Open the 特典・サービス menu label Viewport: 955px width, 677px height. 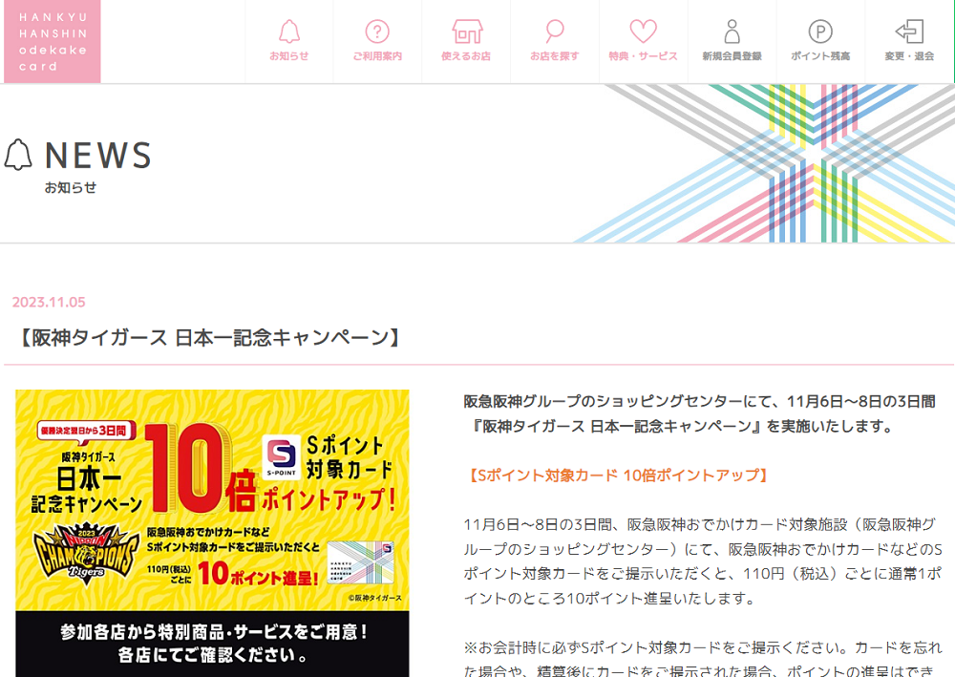(643, 56)
